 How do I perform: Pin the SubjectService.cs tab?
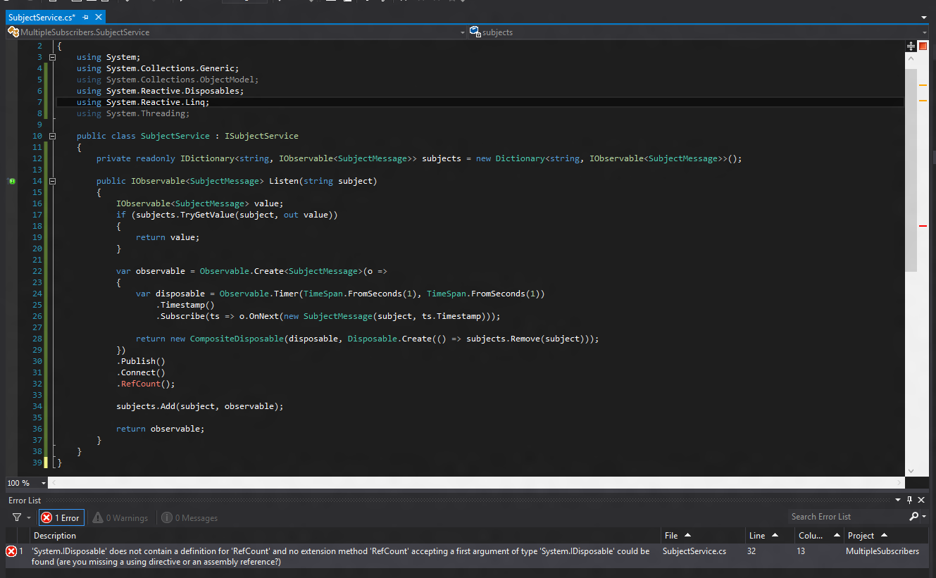point(85,17)
